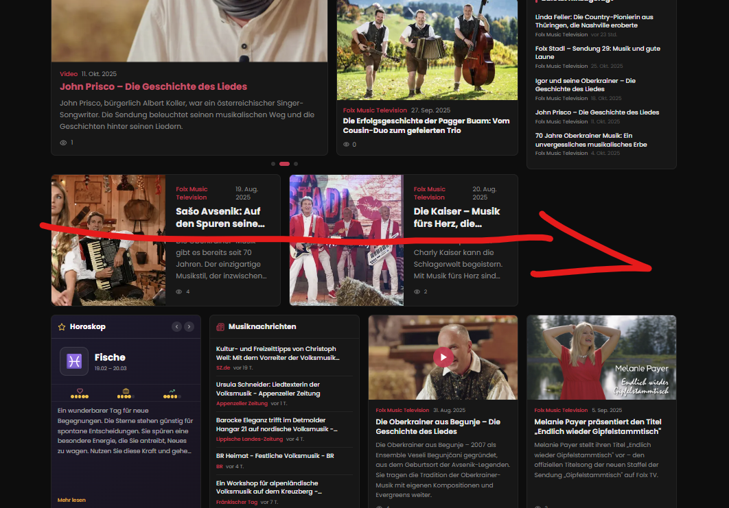Click the briefcase career rating icon

[x=126, y=391]
